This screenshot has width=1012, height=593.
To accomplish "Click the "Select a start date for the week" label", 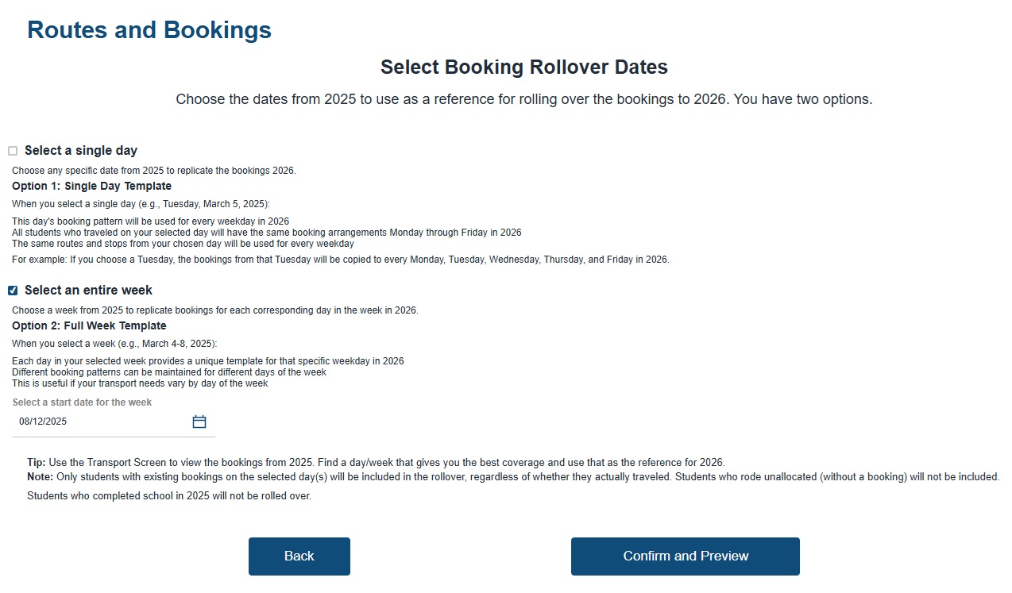I will pos(82,402).
